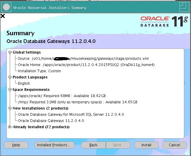Screen dimensions: 191x156
Task: Collapse the New Installations node
Action: 10,108
